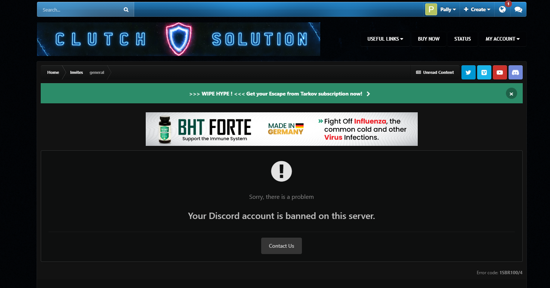
Task: Open the messages chat bubble icon
Action: point(518,9)
